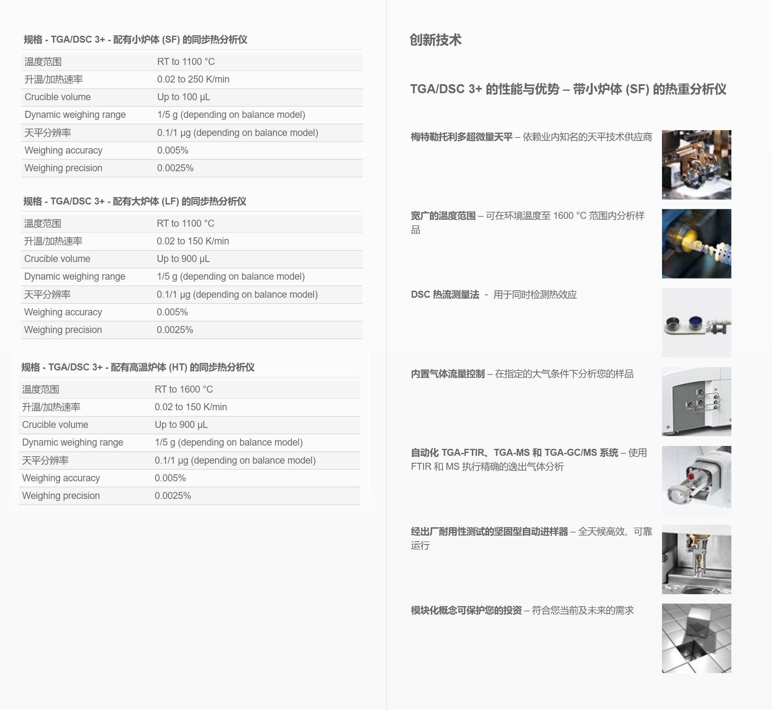Select '0.005%' accuracy value in LF table
Screen dimensions: 772x710
[172, 312]
